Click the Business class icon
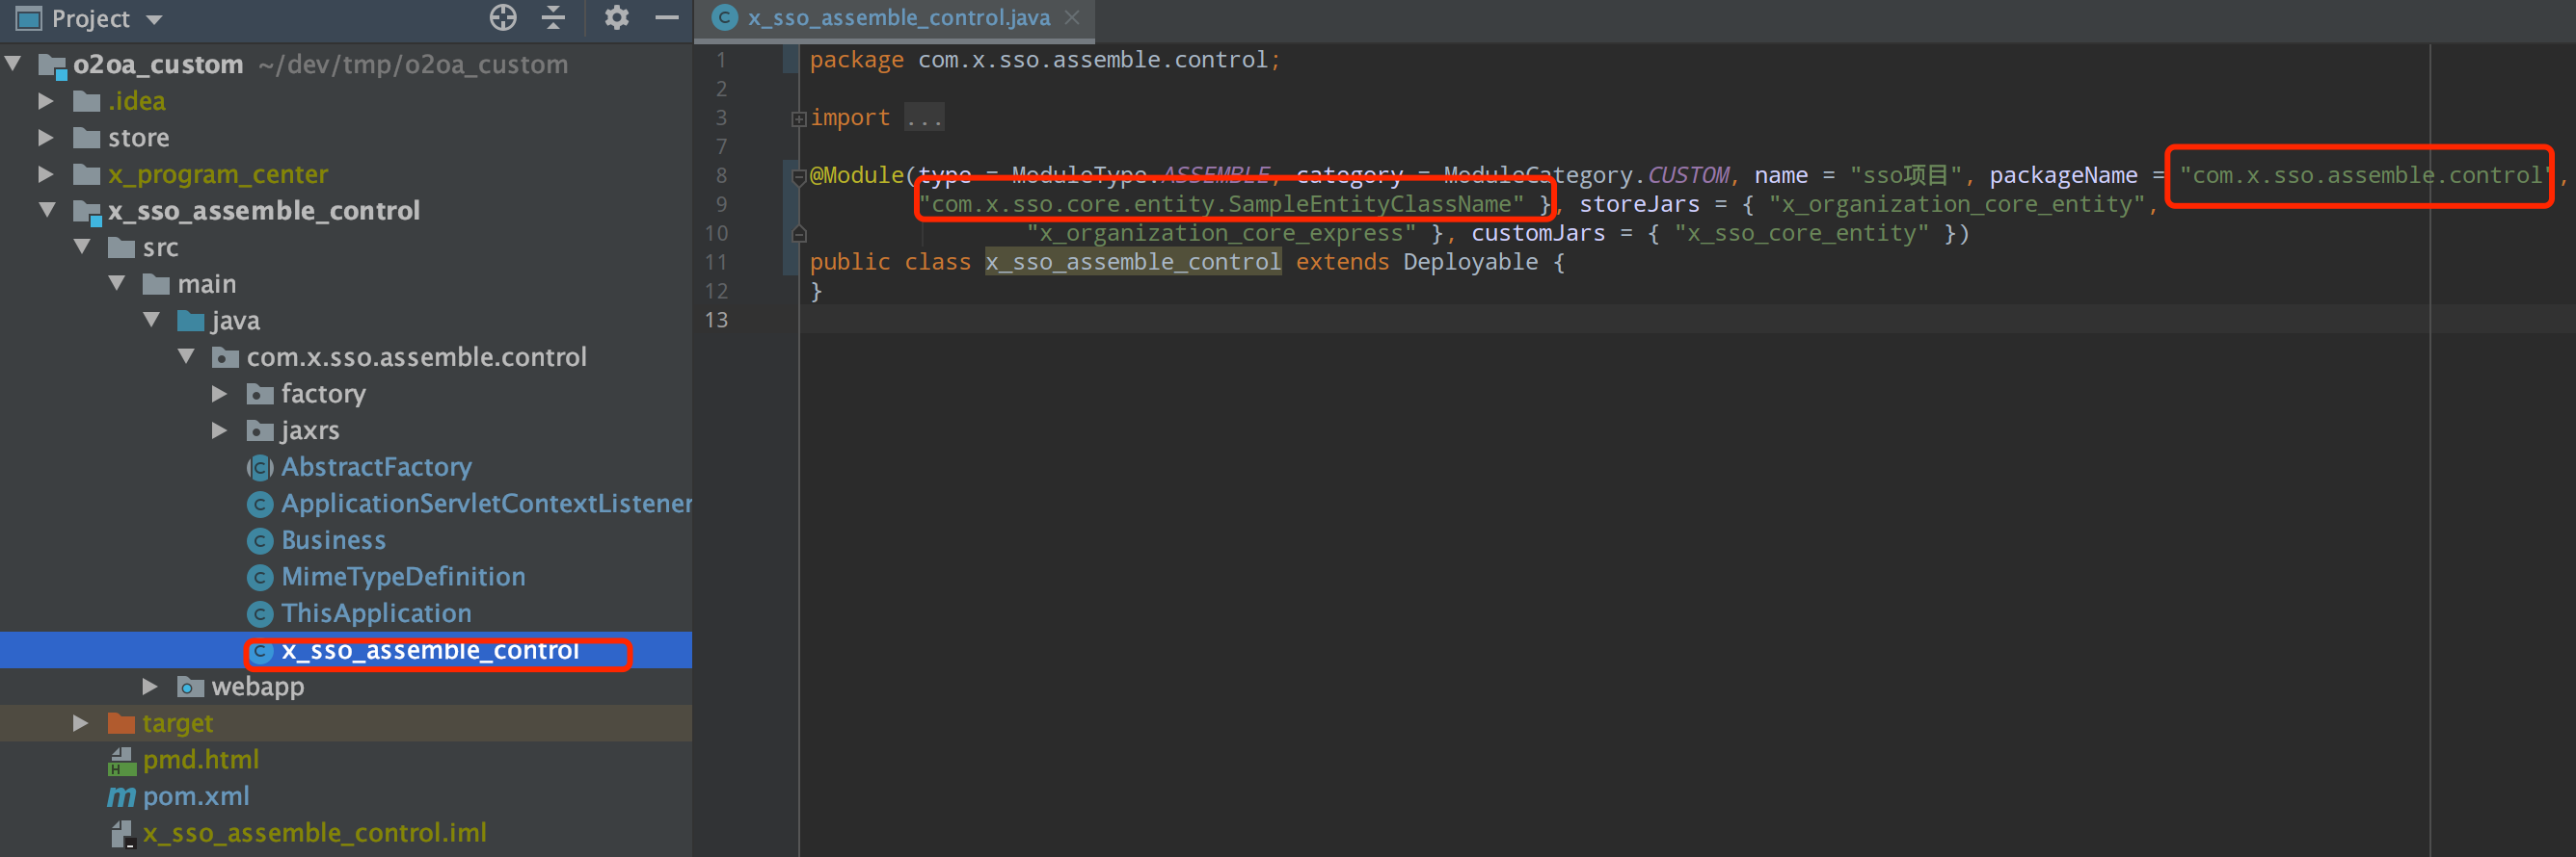The height and width of the screenshot is (857, 2576). pos(260,541)
